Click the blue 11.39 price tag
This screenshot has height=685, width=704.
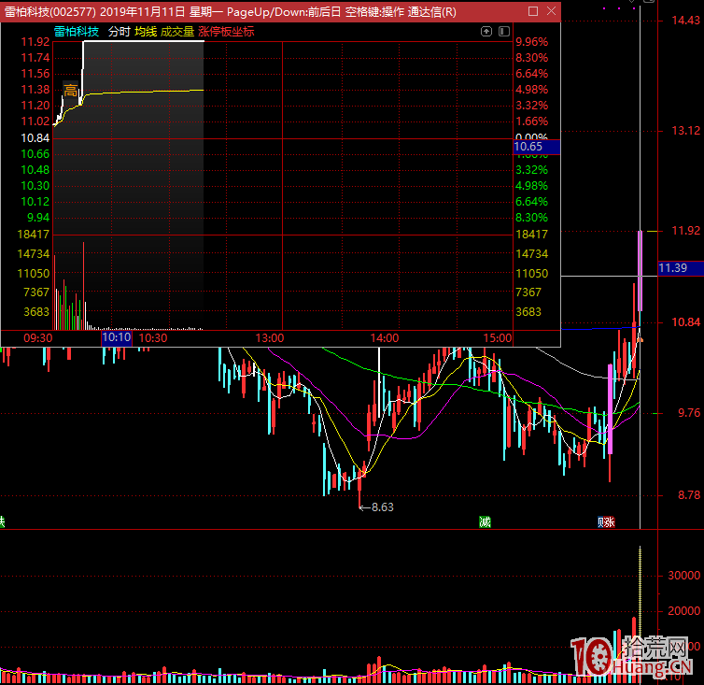681,268
